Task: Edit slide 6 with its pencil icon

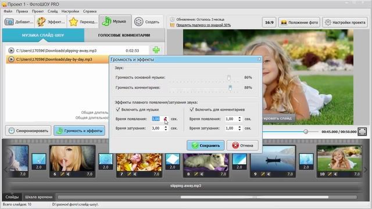Action: [62, 174]
